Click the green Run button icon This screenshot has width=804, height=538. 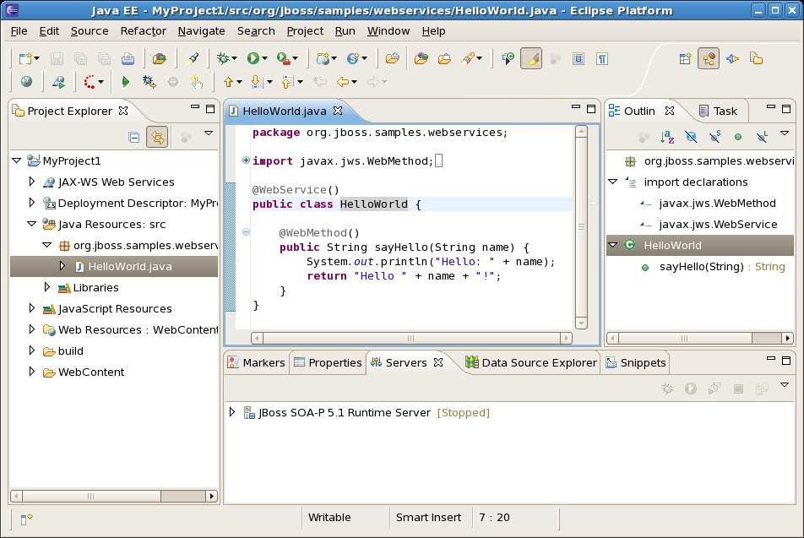point(253,58)
